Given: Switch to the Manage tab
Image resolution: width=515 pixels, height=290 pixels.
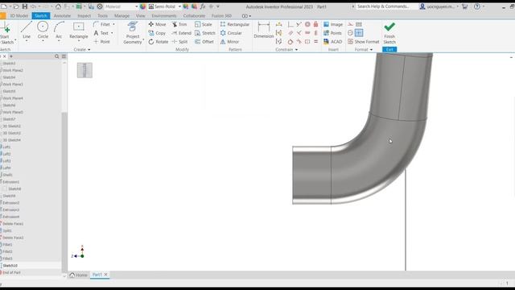Looking at the screenshot, I should coord(122,16).
